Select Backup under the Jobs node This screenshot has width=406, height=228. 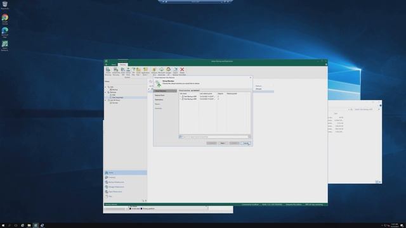click(x=114, y=90)
